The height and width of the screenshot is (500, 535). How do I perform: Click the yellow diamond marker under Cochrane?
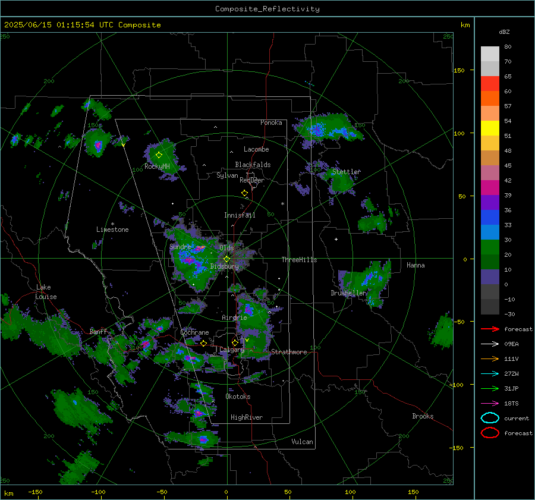coord(204,343)
